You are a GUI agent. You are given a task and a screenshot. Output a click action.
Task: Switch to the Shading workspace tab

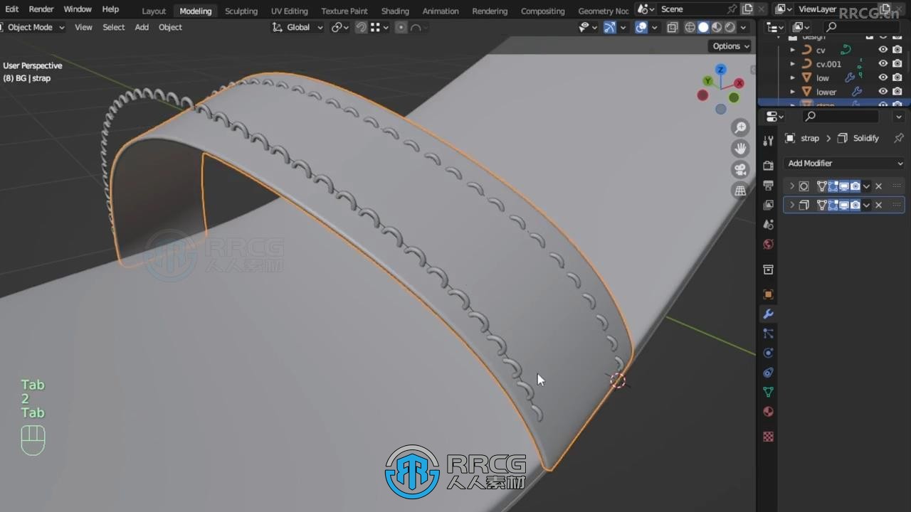click(x=395, y=11)
